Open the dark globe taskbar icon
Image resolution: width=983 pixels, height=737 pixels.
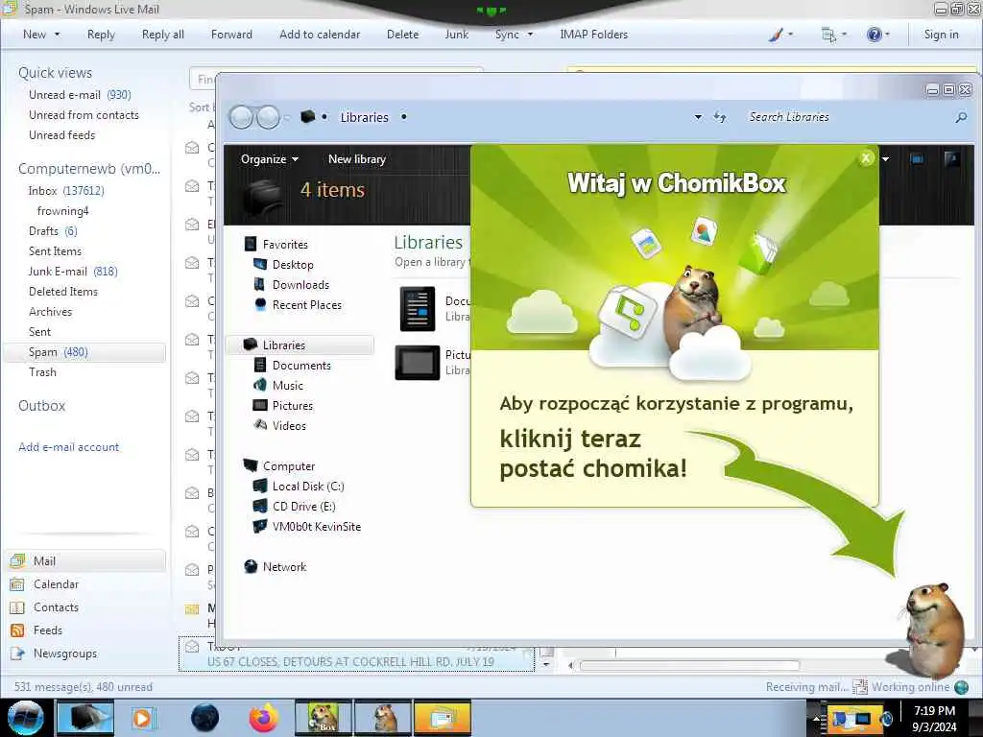[204, 718]
